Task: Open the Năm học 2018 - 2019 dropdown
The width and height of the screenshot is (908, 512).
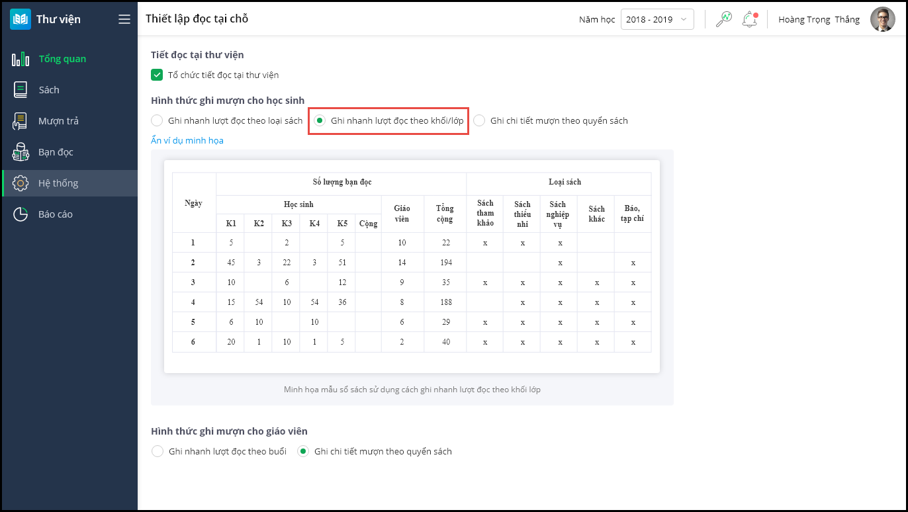Action: click(x=657, y=19)
